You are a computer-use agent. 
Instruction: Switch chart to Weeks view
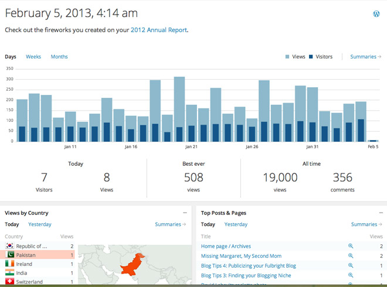(x=33, y=57)
